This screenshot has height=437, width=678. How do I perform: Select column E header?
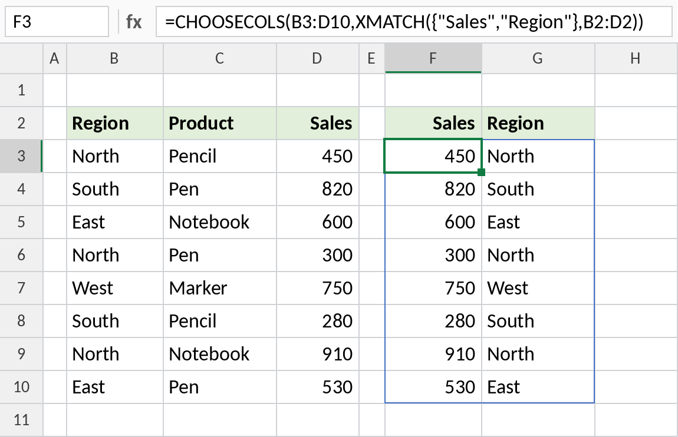click(x=371, y=58)
